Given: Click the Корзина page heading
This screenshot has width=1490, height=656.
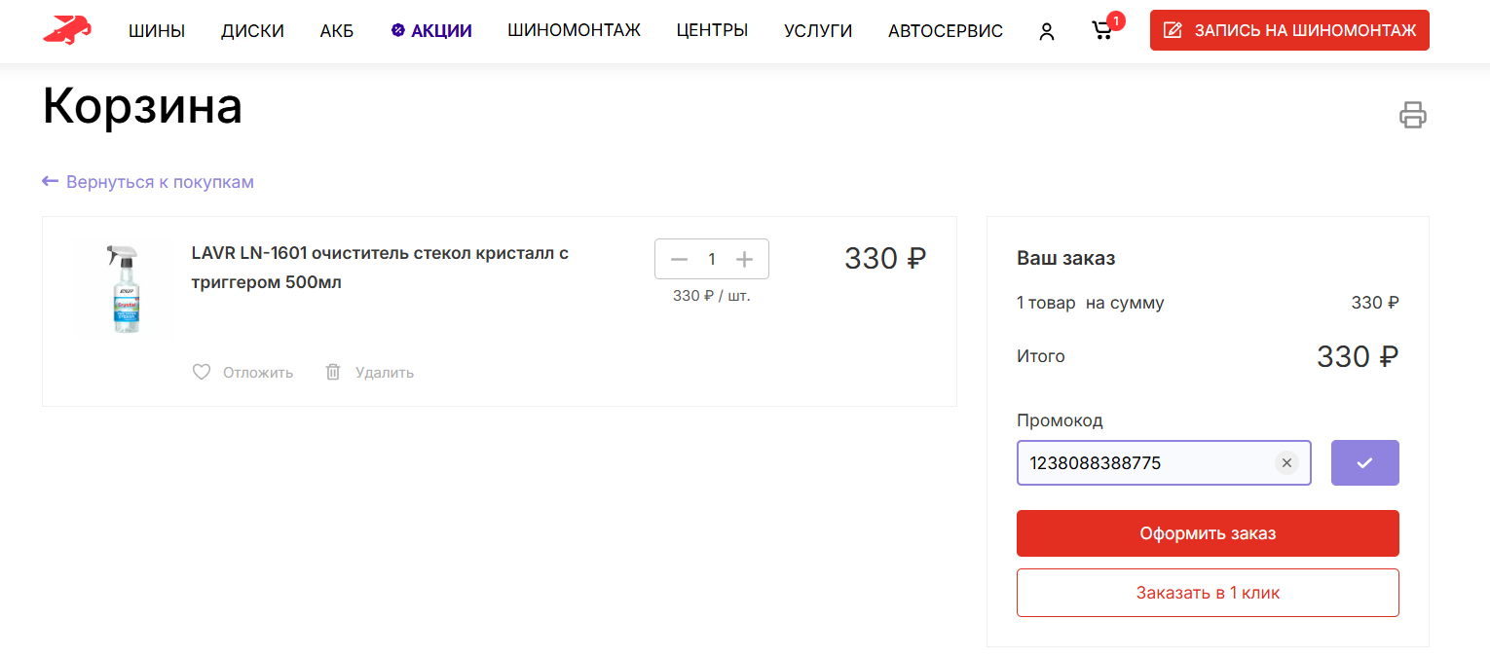Looking at the screenshot, I should click(x=142, y=105).
